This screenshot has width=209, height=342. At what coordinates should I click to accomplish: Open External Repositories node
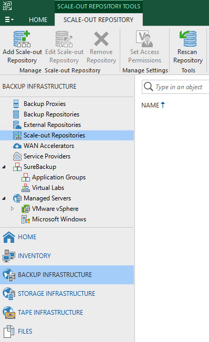pos(52,125)
